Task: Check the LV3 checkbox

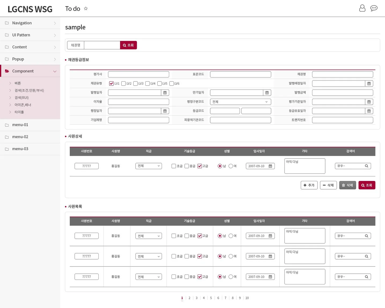Action: point(135,84)
